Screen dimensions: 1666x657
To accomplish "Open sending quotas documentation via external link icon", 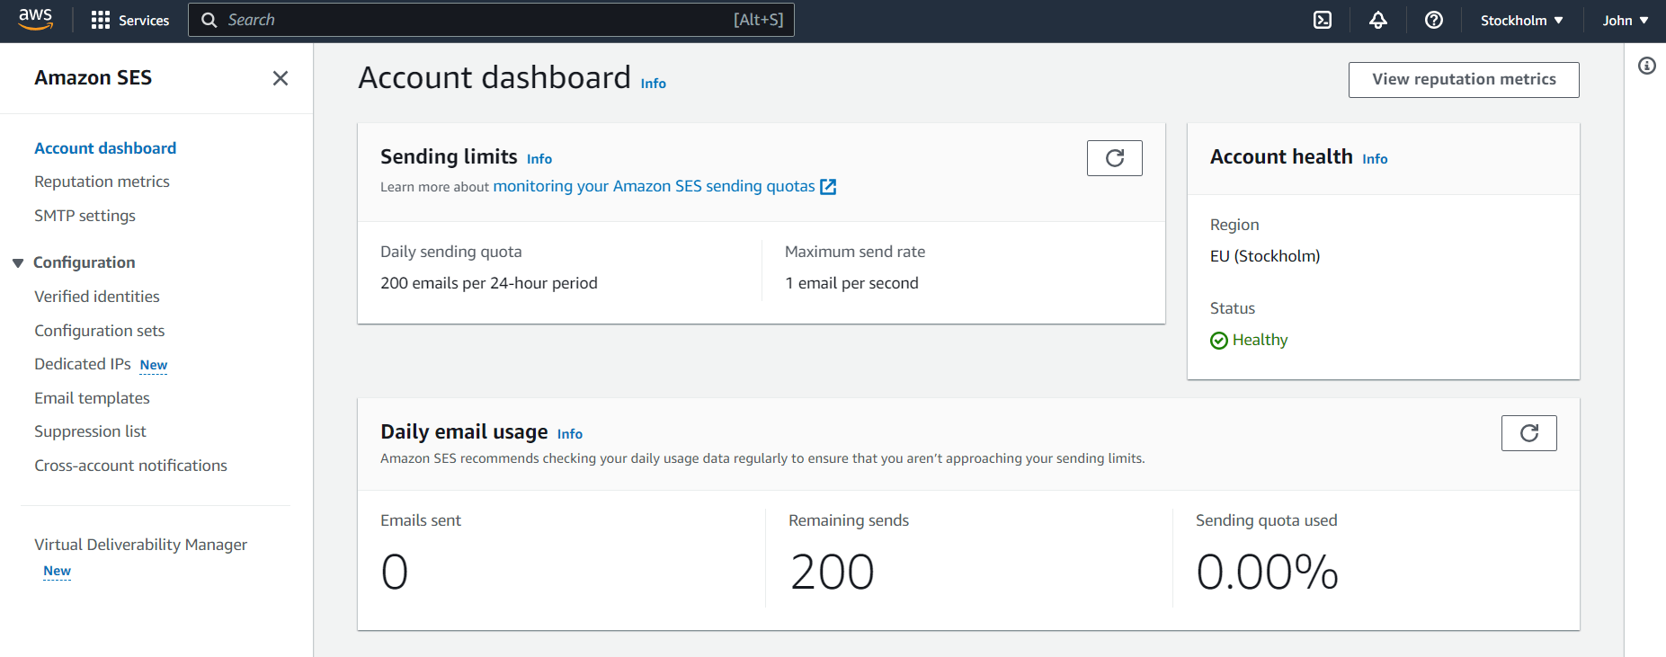I will (828, 186).
